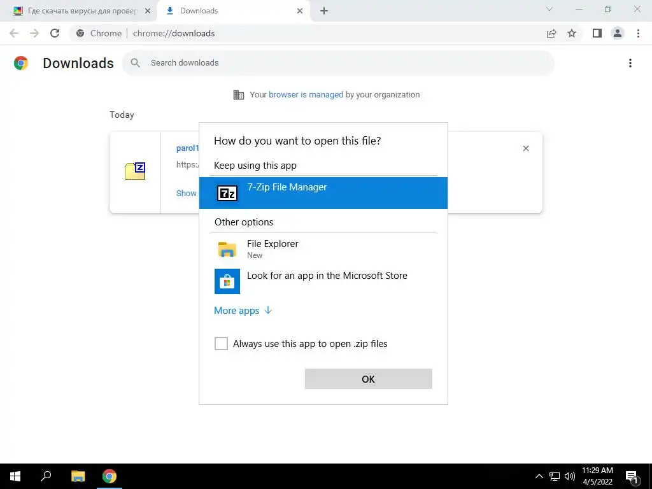Click the Chrome taskbar icon
652x489 pixels.
(110, 476)
